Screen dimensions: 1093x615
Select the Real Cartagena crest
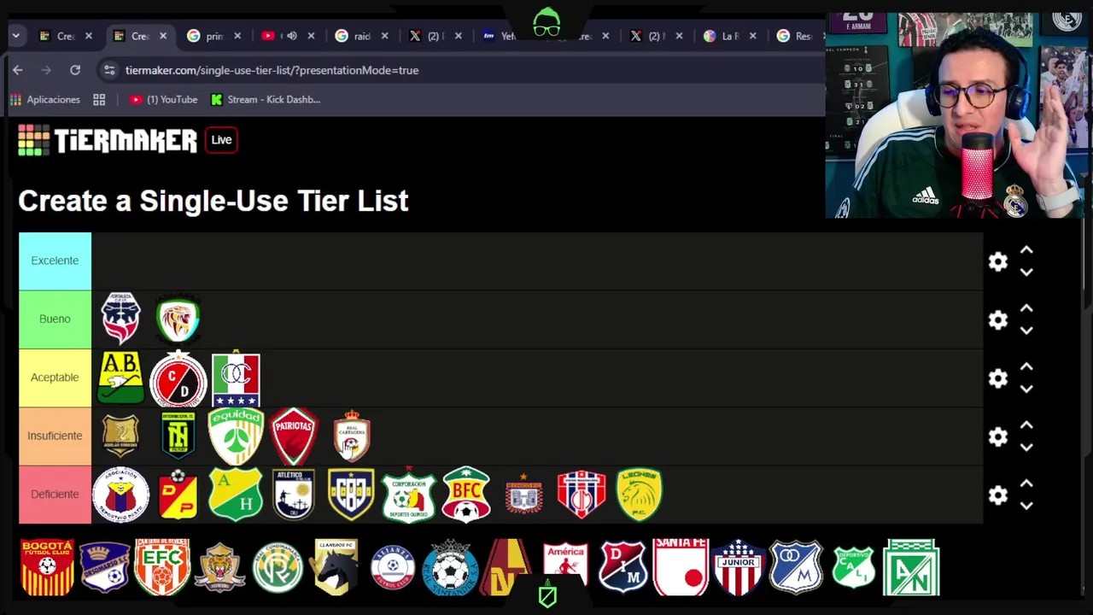tap(352, 436)
